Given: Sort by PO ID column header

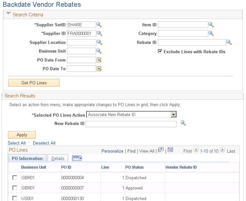Looking at the screenshot, I should 66,167.
